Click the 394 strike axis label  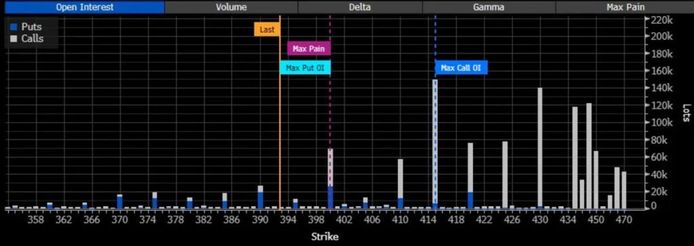(288, 220)
